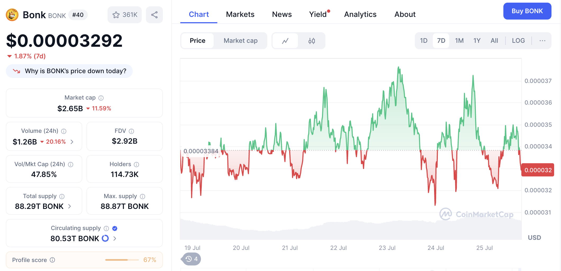Open the Chart tab
The height and width of the screenshot is (271, 561).
click(x=199, y=14)
